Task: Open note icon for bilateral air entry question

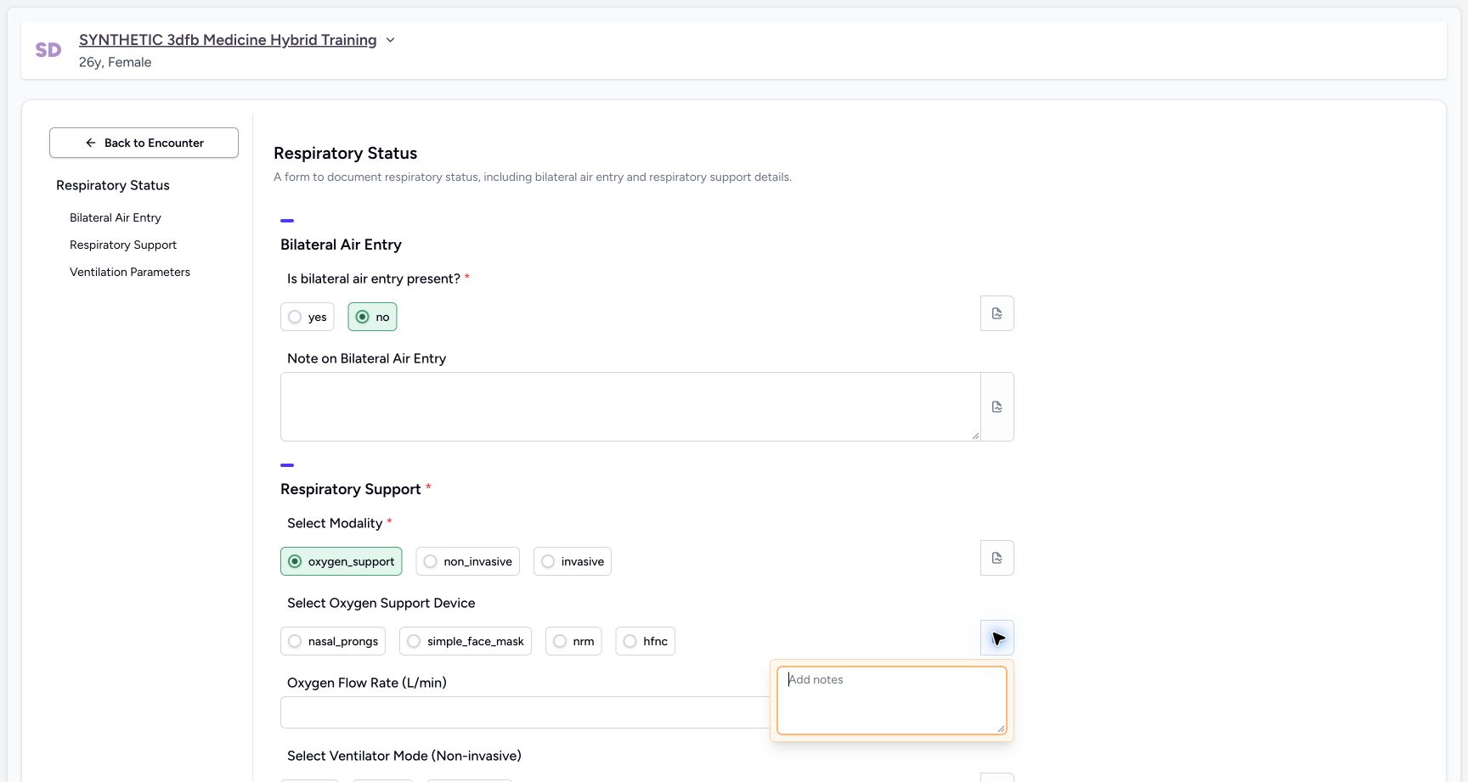Action: point(997,313)
